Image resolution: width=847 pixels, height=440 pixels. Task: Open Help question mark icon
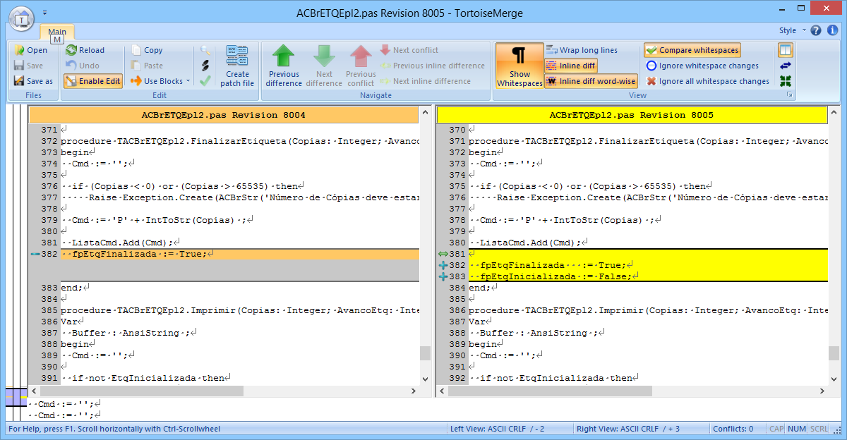[816, 30]
